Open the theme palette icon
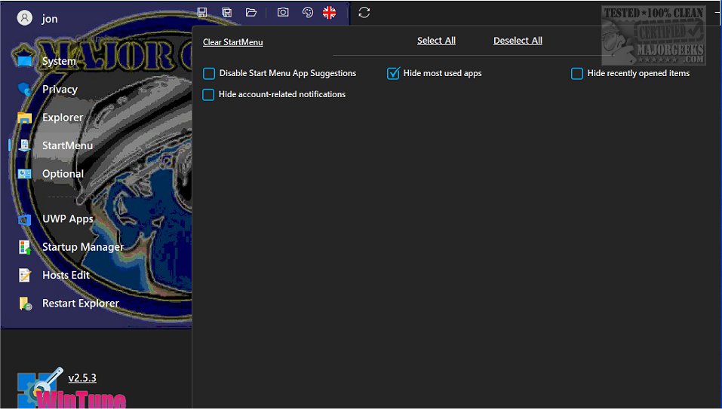The width and height of the screenshot is (722, 409). [x=308, y=12]
